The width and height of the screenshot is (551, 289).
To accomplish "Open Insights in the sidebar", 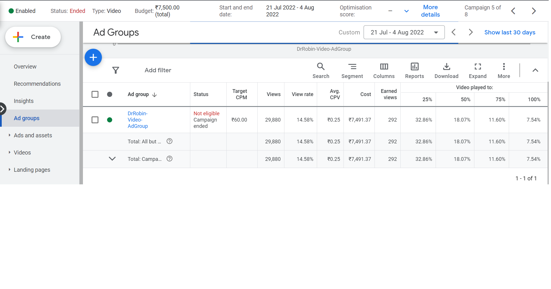I will pyautogui.click(x=24, y=101).
